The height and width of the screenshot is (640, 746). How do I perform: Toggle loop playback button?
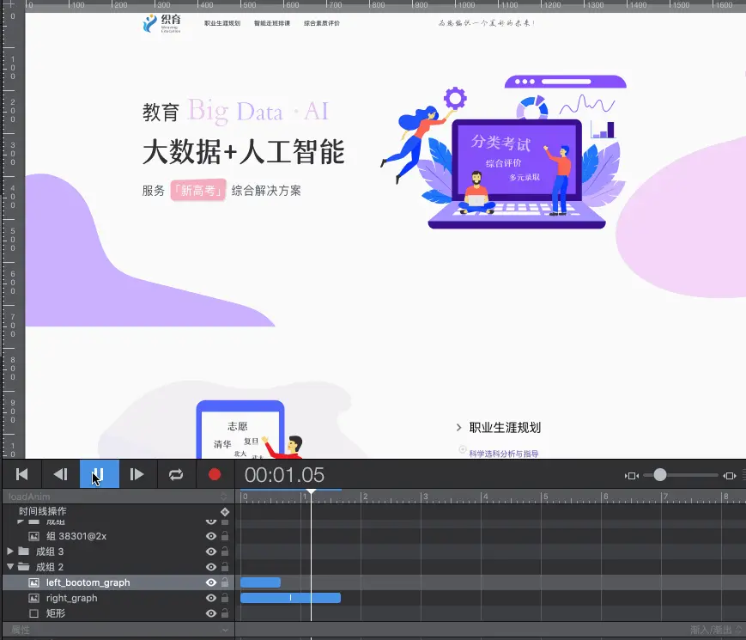(176, 474)
